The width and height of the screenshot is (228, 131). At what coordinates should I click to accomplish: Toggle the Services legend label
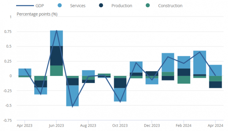(78, 6)
